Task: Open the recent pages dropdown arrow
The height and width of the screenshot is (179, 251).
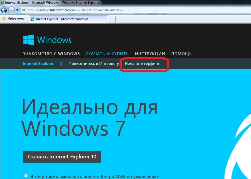Action: tap(17, 10)
